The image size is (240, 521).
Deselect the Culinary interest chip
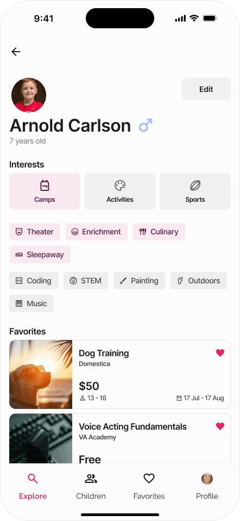159,232
